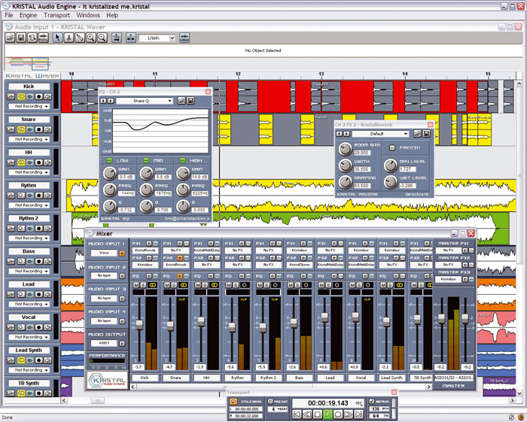Toggle the Mid band enable in EQ
Image resolution: width=527 pixels, height=422 pixels.
146,160
